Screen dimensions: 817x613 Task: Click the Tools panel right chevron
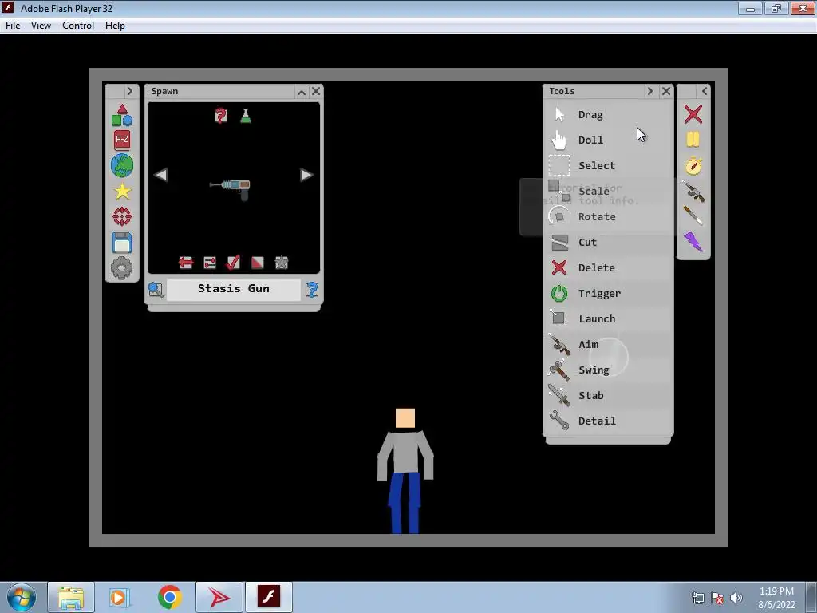click(x=649, y=91)
